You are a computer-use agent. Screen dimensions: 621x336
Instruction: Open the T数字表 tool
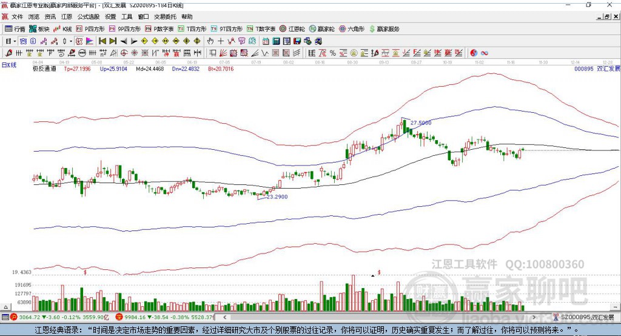[x=261, y=29]
